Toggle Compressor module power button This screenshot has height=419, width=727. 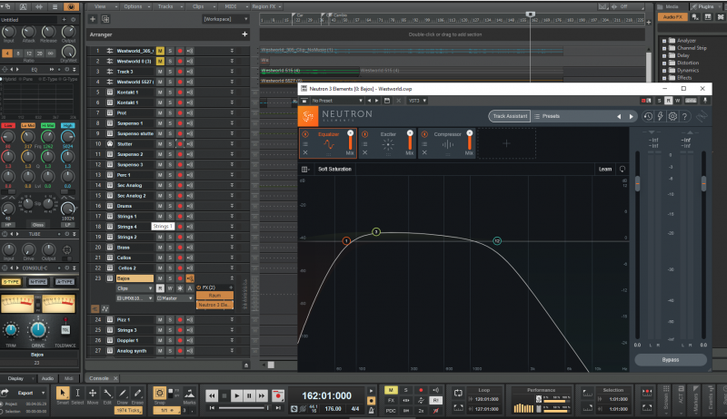(x=424, y=134)
